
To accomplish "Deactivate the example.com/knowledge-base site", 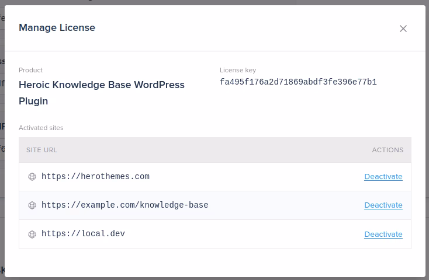I will [x=383, y=205].
